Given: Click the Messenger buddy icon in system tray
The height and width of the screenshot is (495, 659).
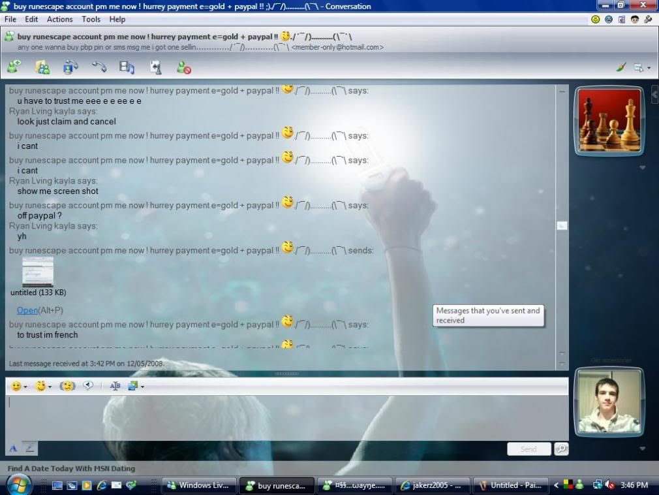Looking at the screenshot, I should pyautogui.click(x=580, y=485).
